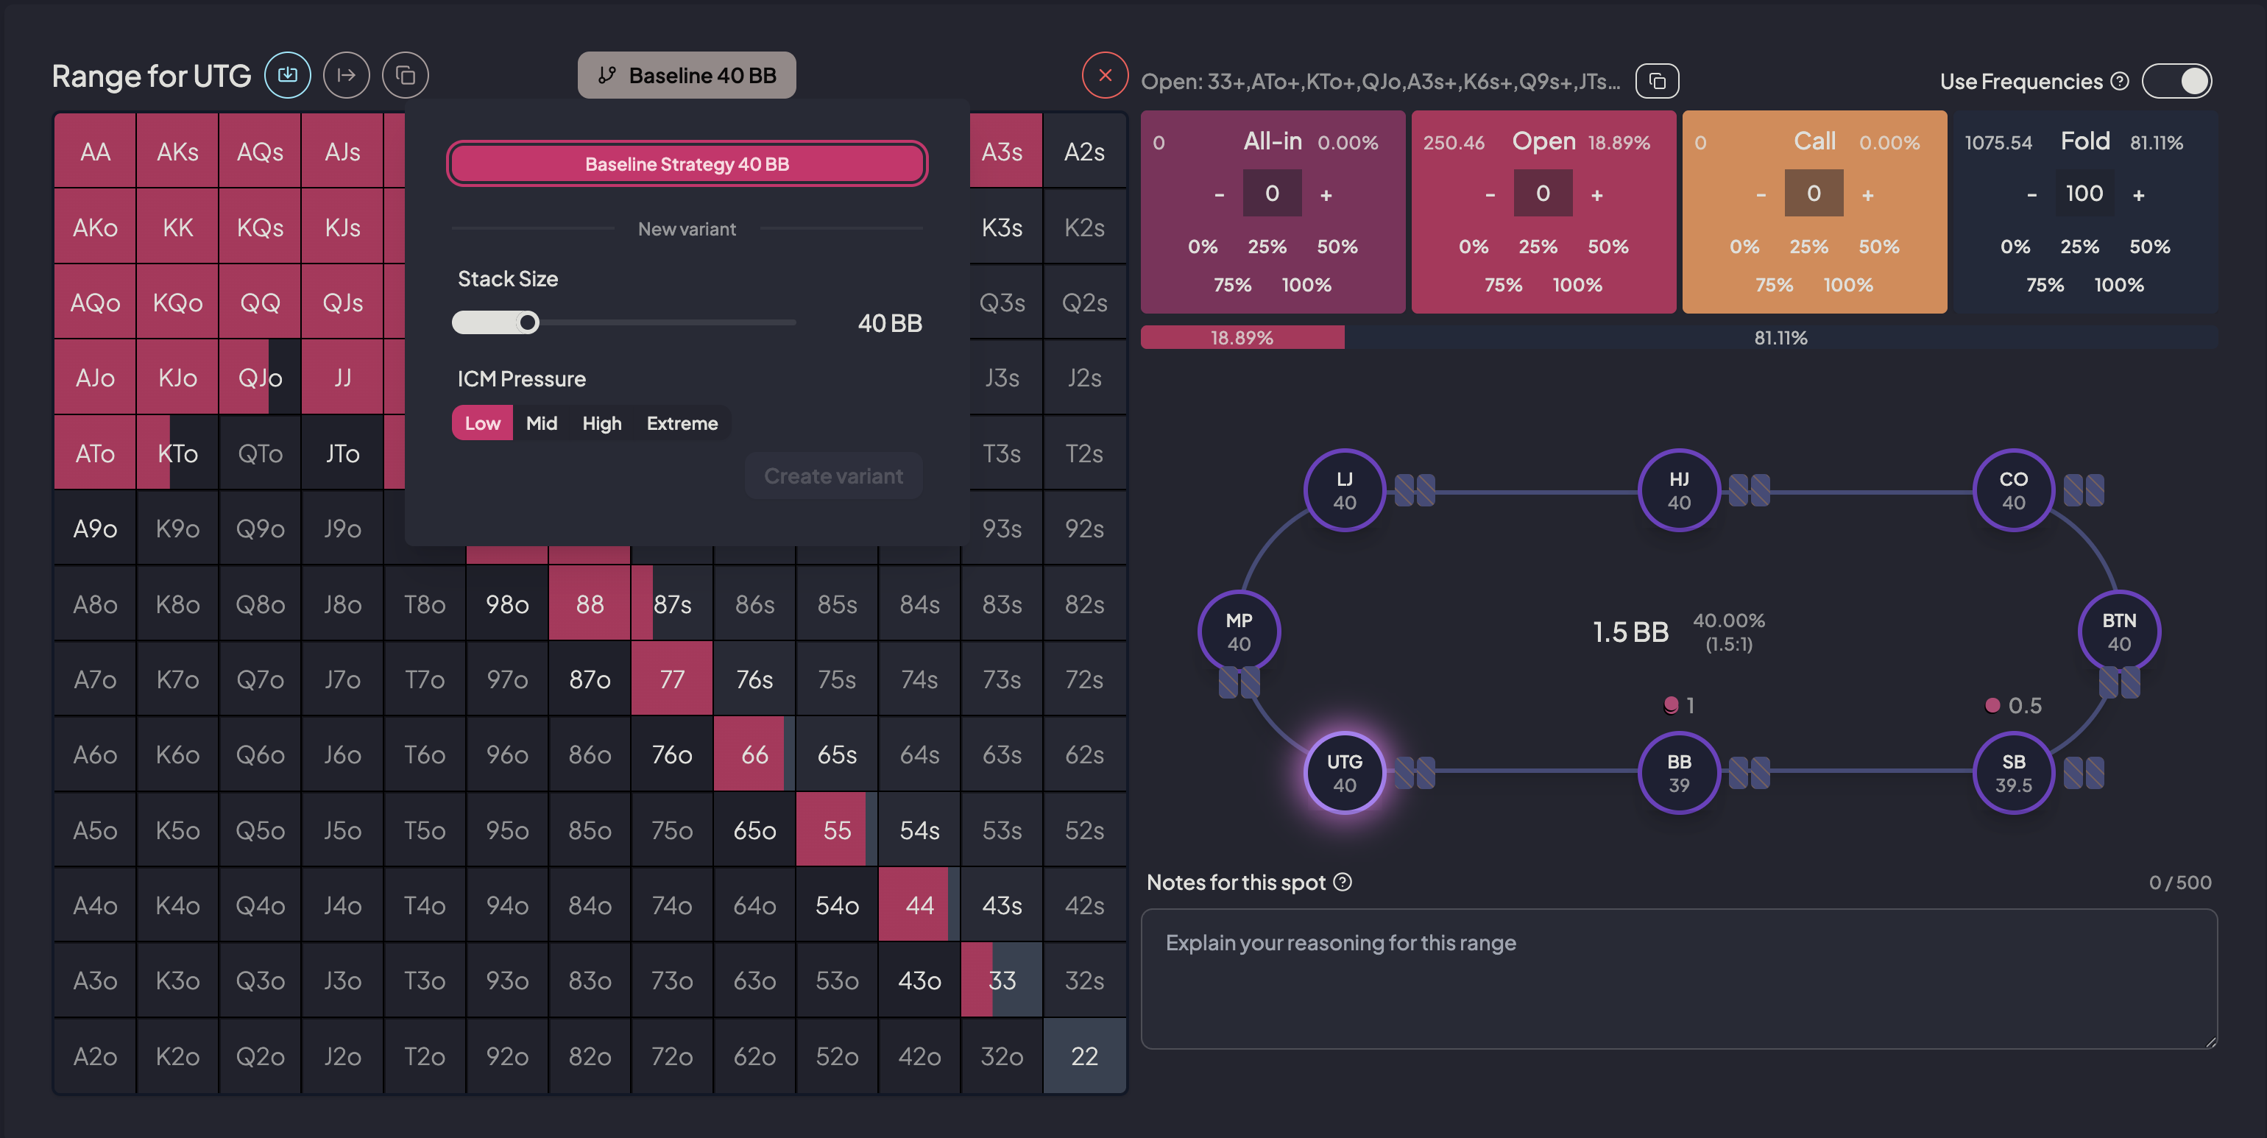The image size is (2267, 1138).
Task: Select Baseline Strategy 40 BB entry
Action: 687,163
